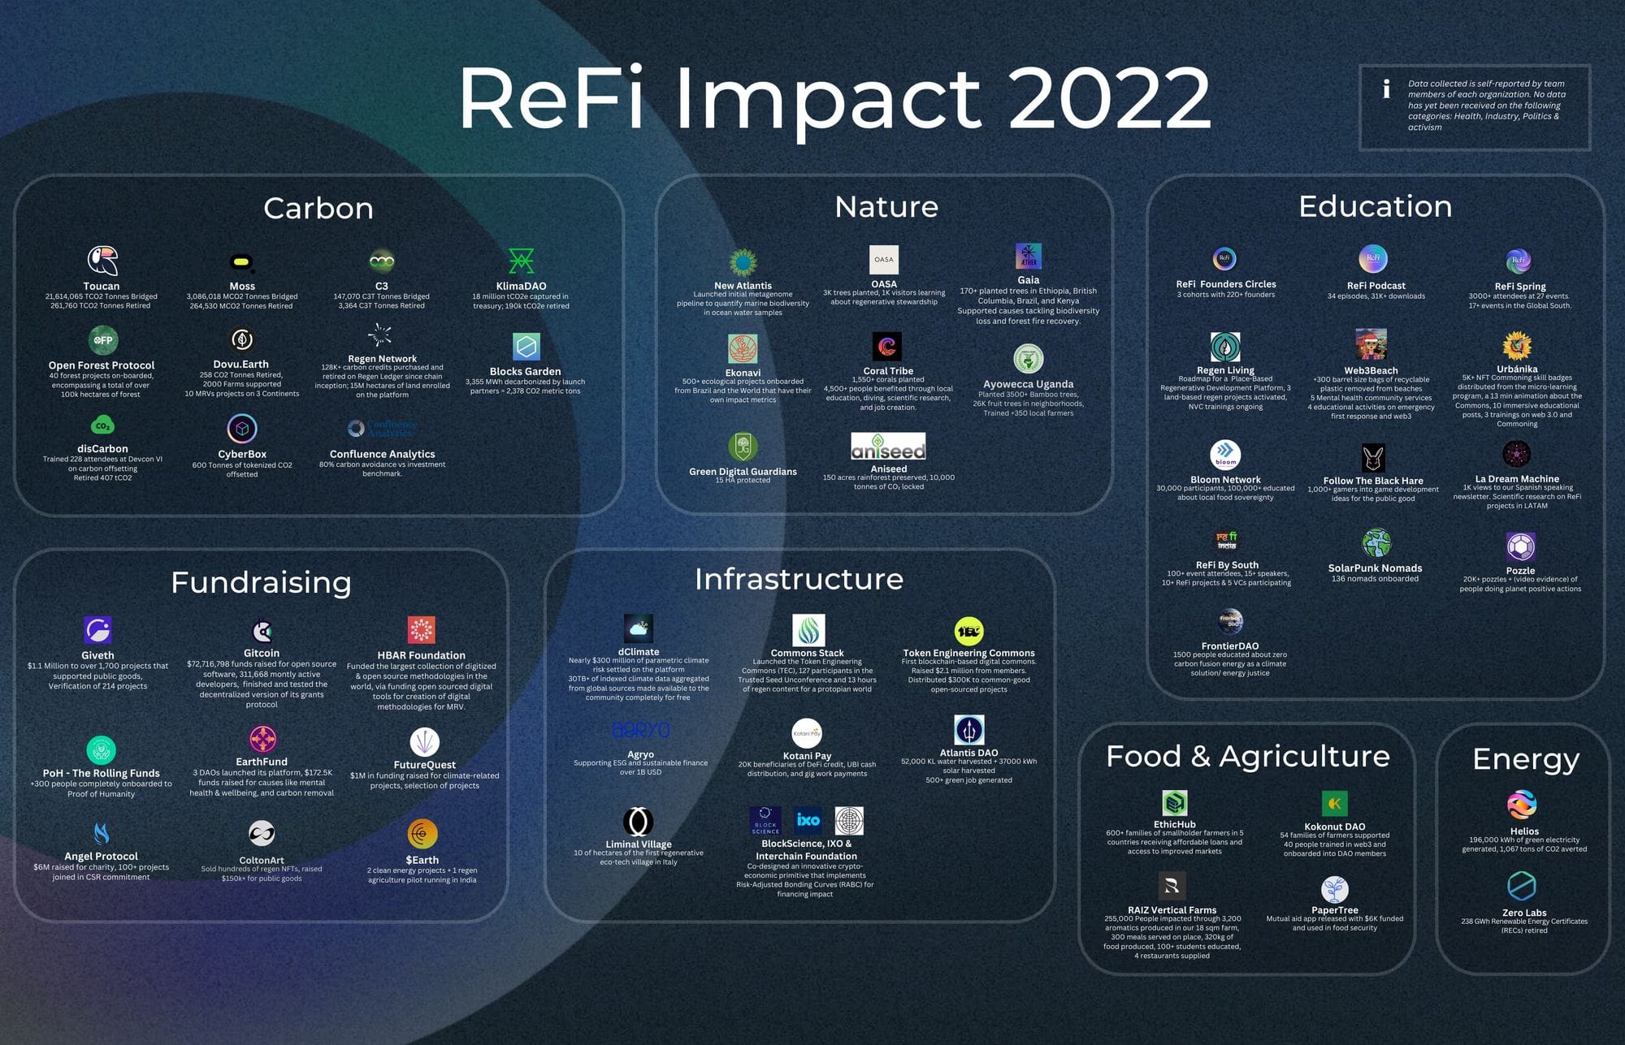Click the Kokonut DAO green icon
Image resolution: width=1625 pixels, height=1045 pixels.
click(x=1334, y=804)
